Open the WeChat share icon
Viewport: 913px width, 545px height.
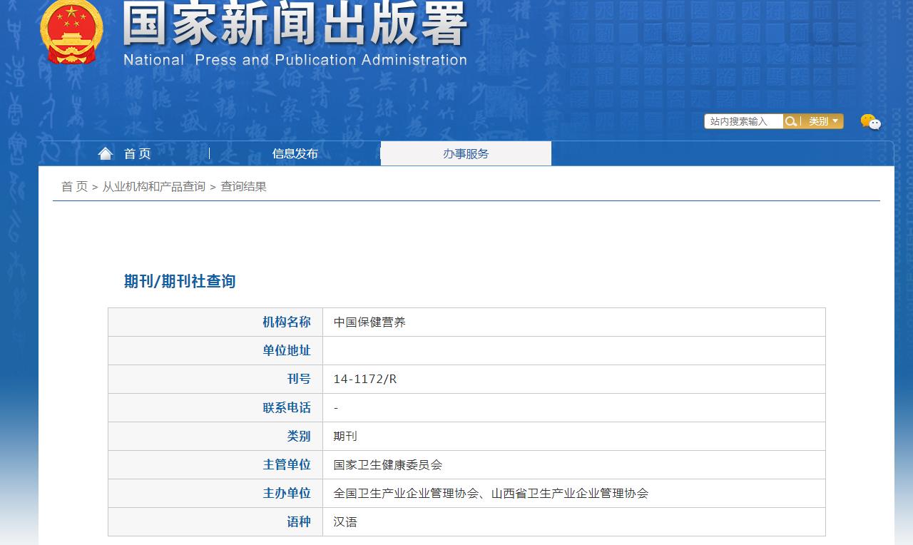pos(872,121)
